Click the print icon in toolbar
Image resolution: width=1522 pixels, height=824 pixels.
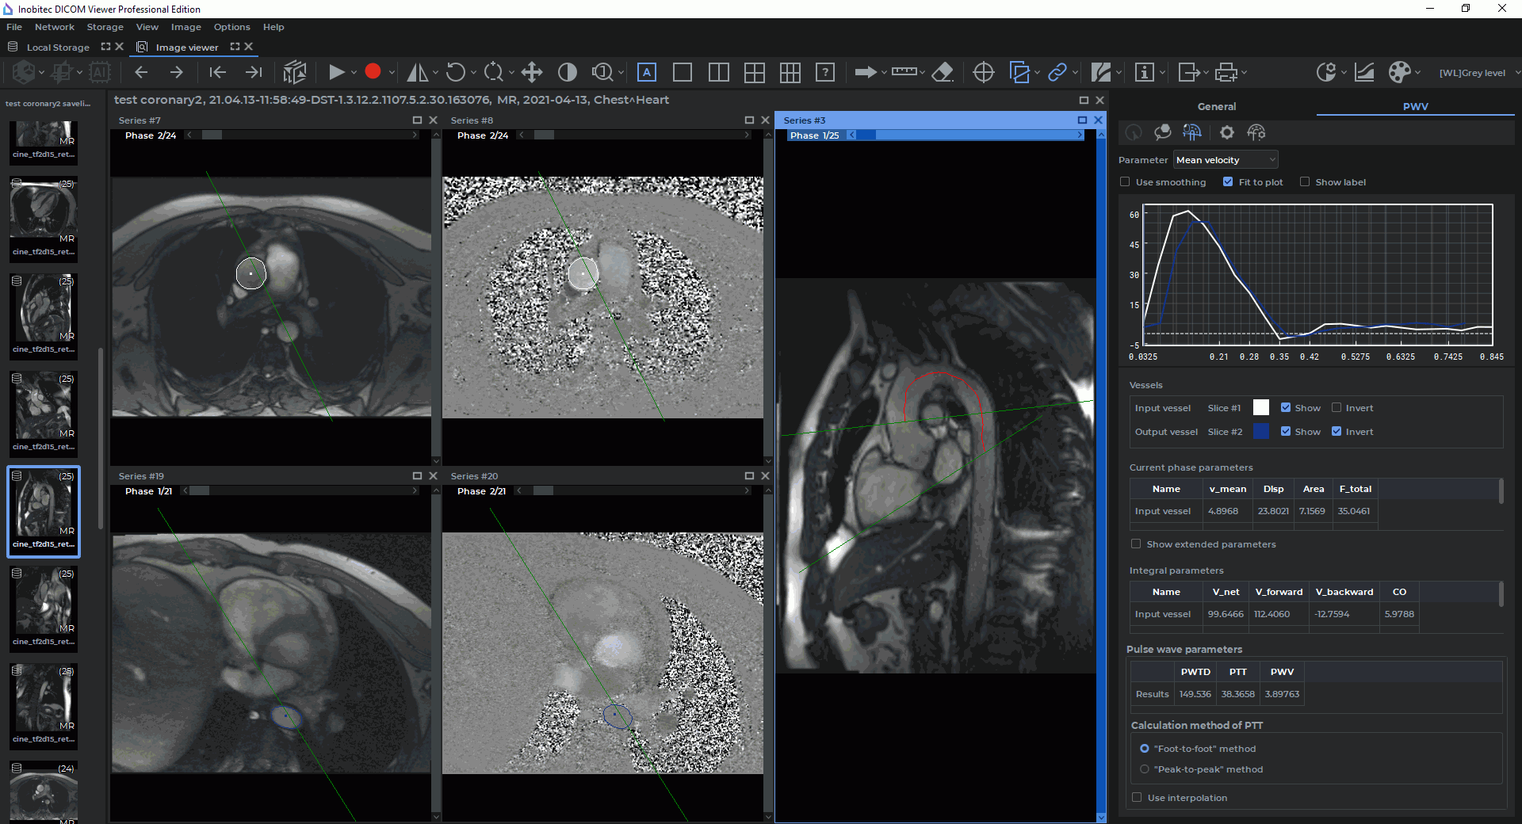pyautogui.click(x=1226, y=72)
